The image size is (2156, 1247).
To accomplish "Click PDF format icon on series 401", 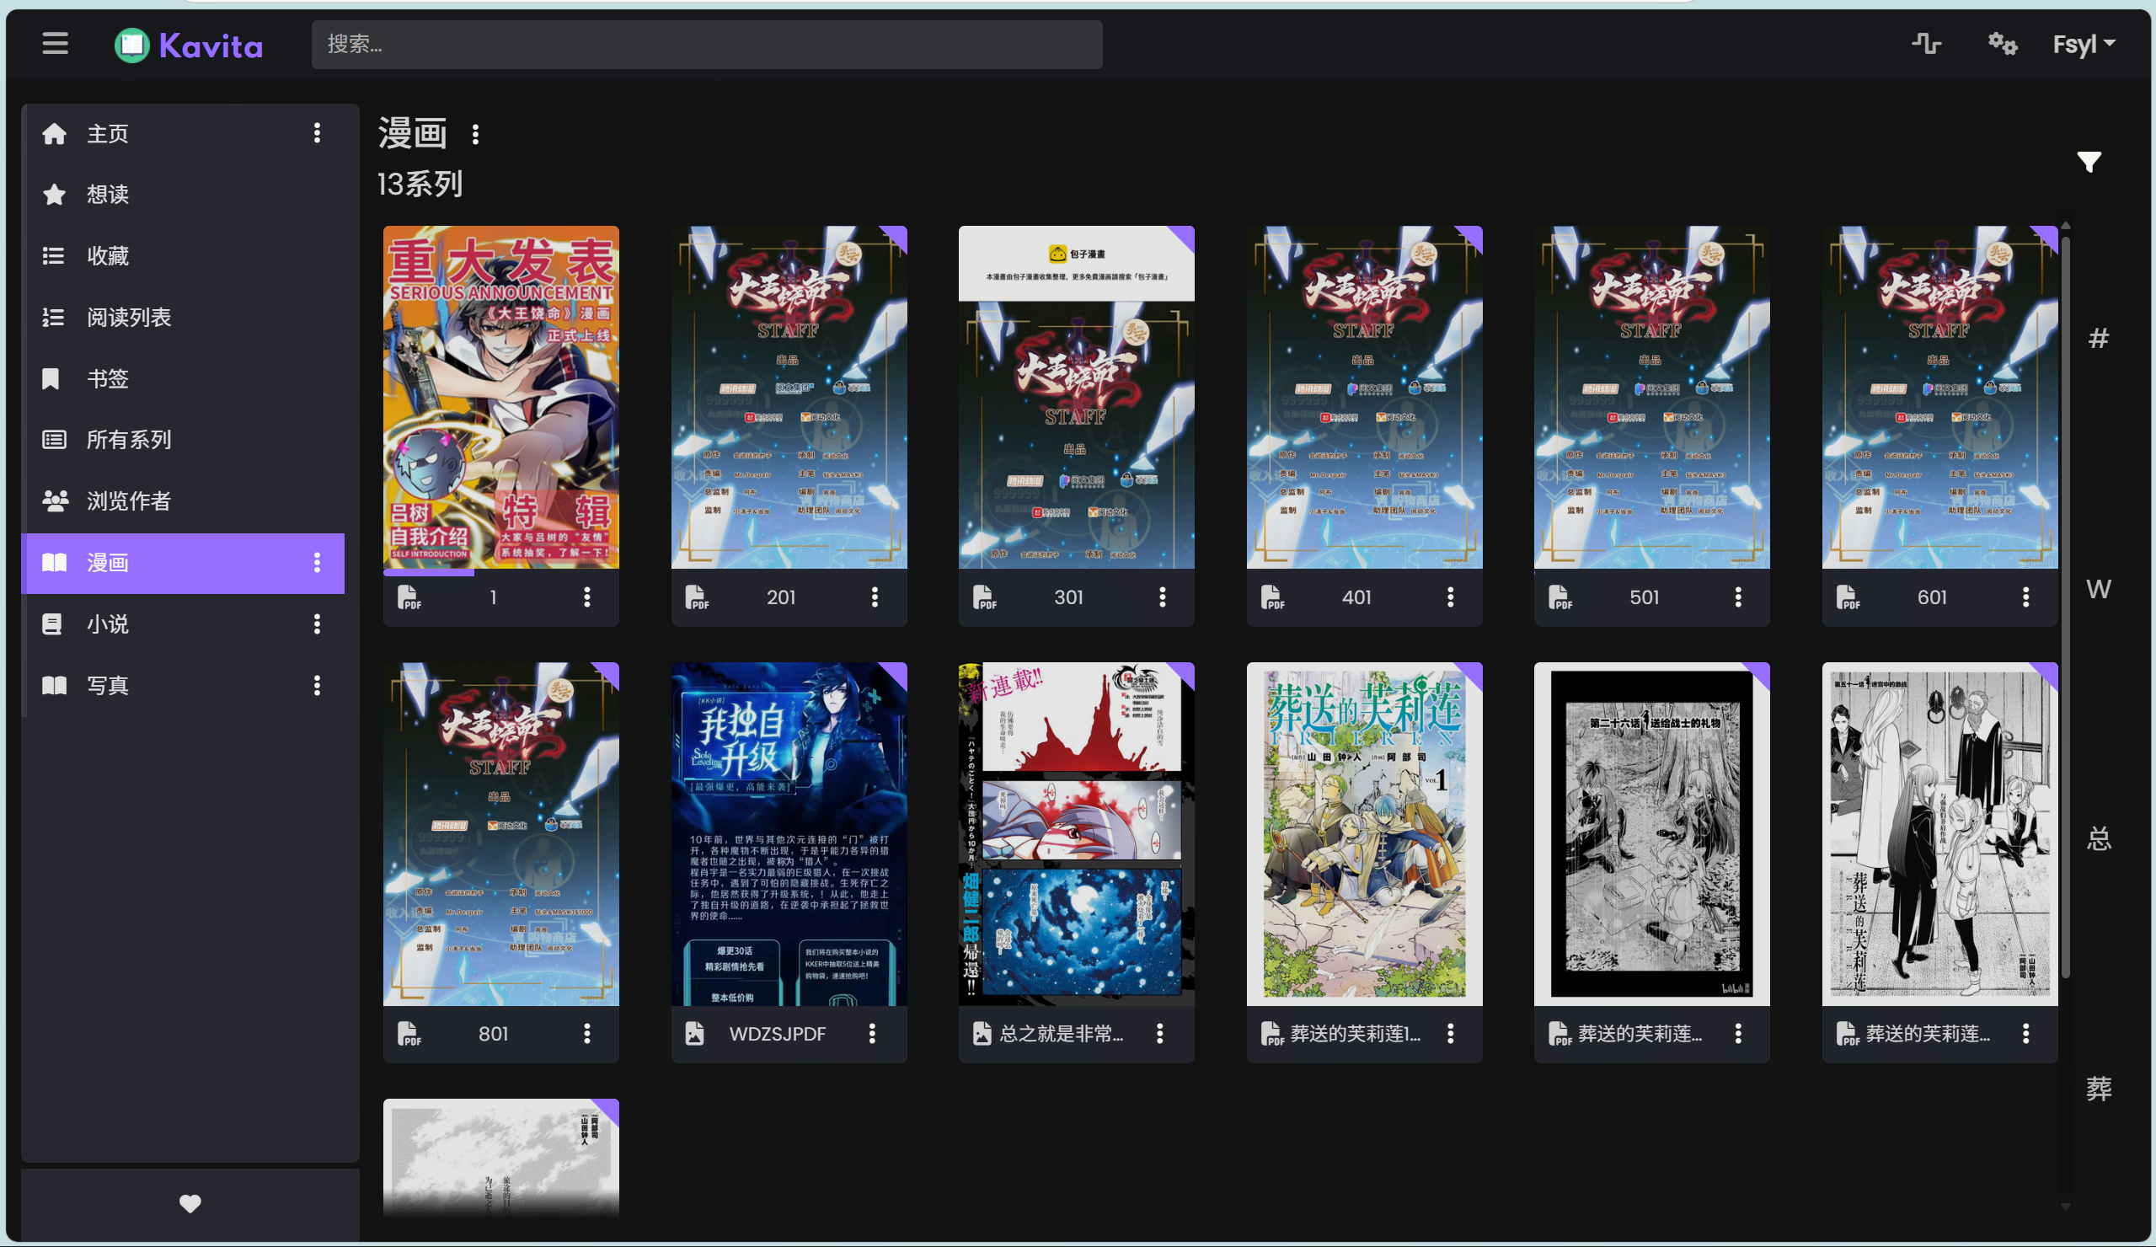I will (1272, 597).
